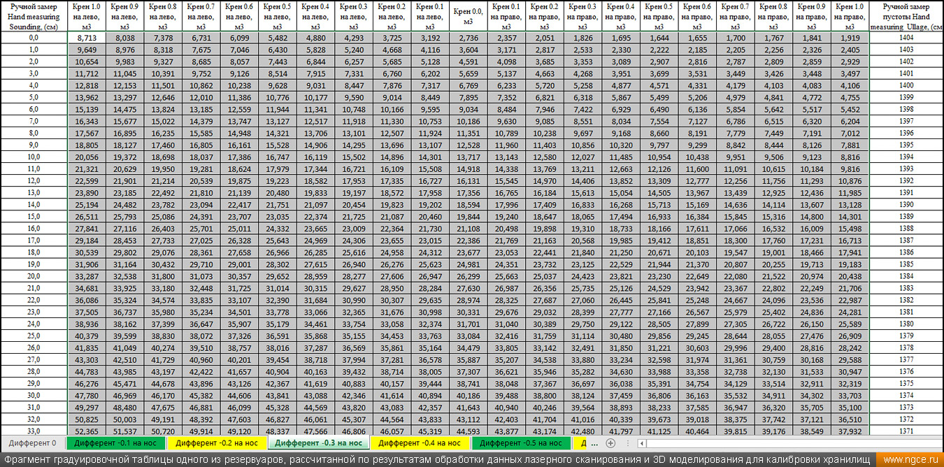Select the 'Ручной замер Hand measuring Sounding' header

pos(34,16)
